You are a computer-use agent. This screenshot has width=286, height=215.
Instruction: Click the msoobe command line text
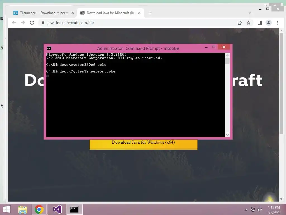(x=81, y=71)
